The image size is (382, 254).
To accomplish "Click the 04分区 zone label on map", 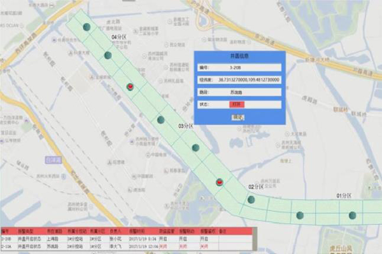I will click(118, 38).
